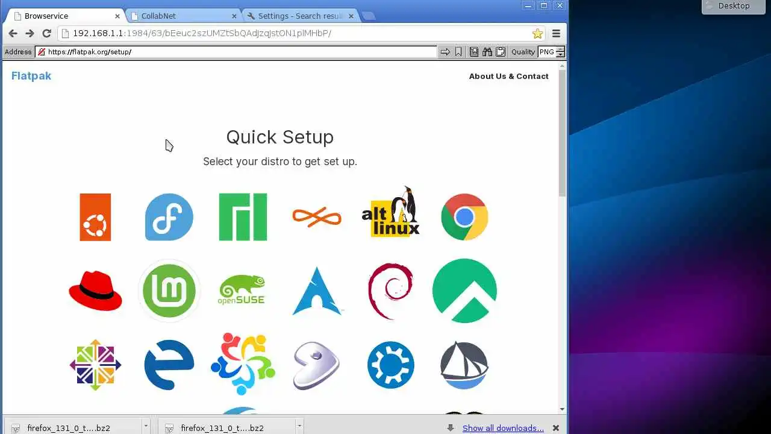The height and width of the screenshot is (434, 771).
Task: Click the page vertical scrollbar thumb
Action: tap(562, 133)
